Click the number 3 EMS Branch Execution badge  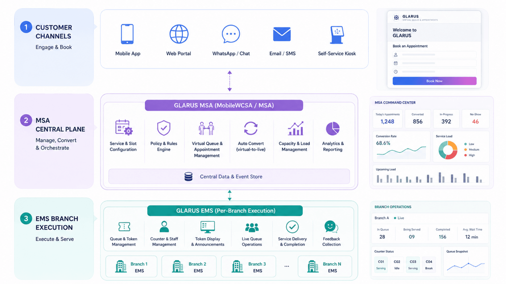tap(26, 219)
